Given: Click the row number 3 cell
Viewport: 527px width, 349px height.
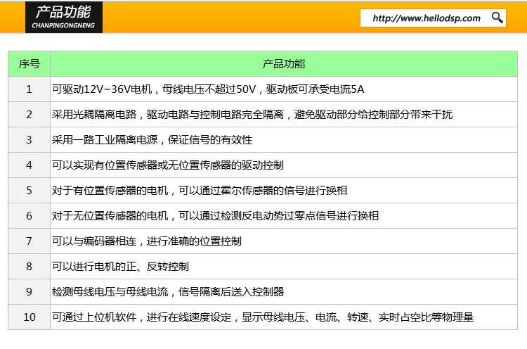Looking at the screenshot, I should tap(30, 139).
